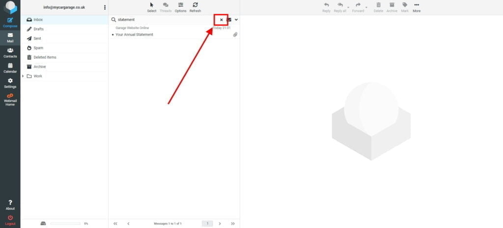Image resolution: width=503 pixels, height=228 pixels.
Task: Click the Reply button
Action: (x=326, y=7)
